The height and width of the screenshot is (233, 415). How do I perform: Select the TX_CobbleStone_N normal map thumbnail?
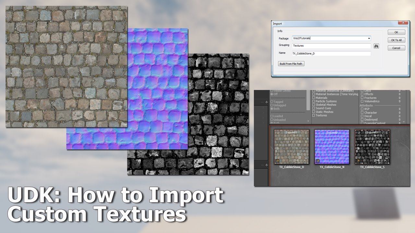point(332,147)
